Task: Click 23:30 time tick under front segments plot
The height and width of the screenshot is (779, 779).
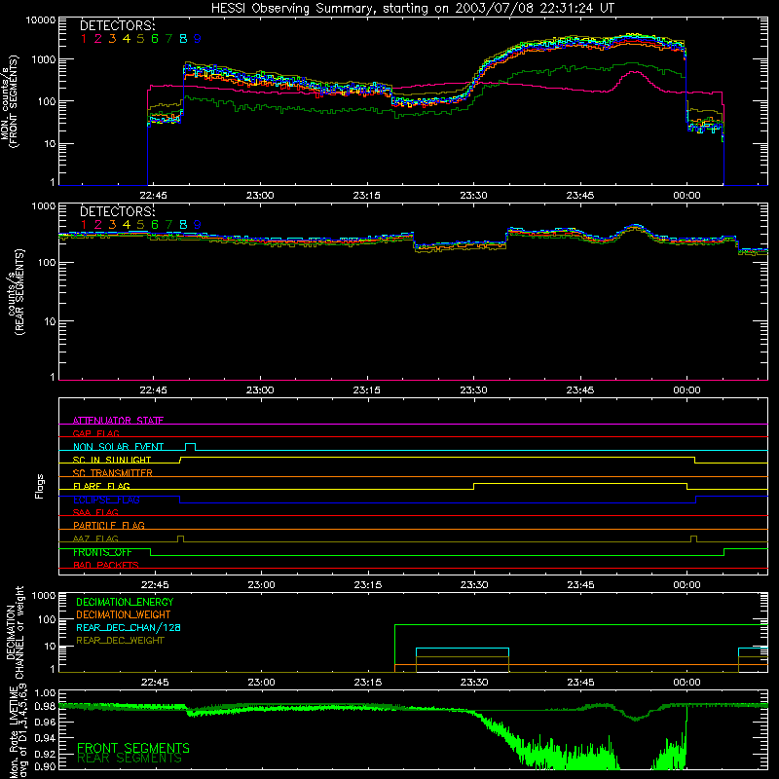Action: [473, 196]
